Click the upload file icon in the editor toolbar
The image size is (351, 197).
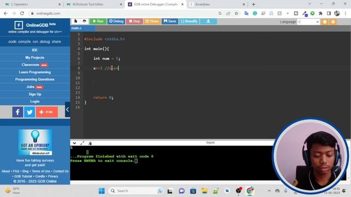pyautogui.click(x=84, y=21)
